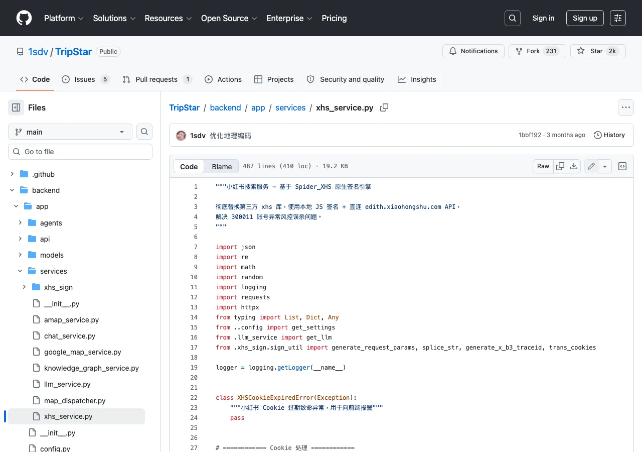Image resolution: width=642 pixels, height=452 pixels.
Task: Open map_dispatcher.py in file tree
Action: click(x=75, y=401)
